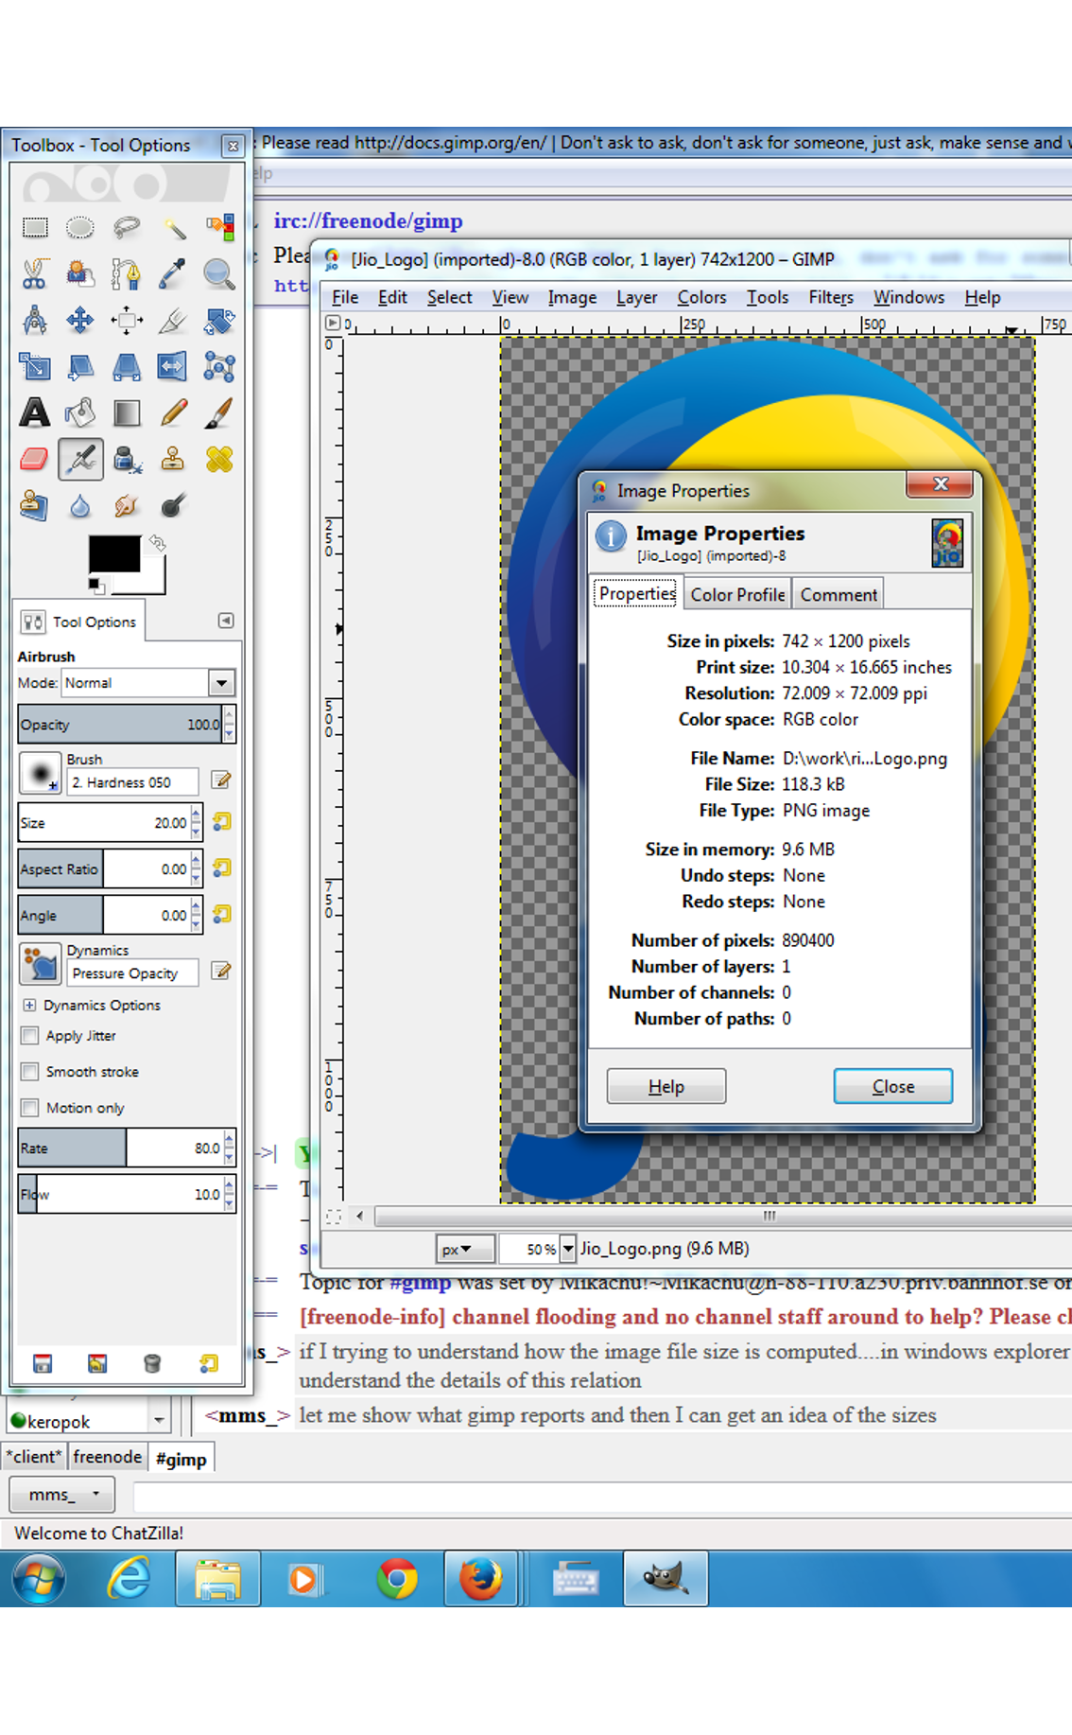Increase the Angle stepper
Screen dimensions: 1072x1735
tap(196, 907)
